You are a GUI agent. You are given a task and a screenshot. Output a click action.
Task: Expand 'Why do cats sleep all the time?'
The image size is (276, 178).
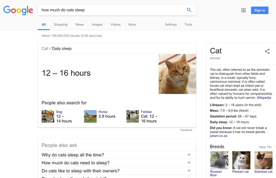pyautogui.click(x=117, y=155)
